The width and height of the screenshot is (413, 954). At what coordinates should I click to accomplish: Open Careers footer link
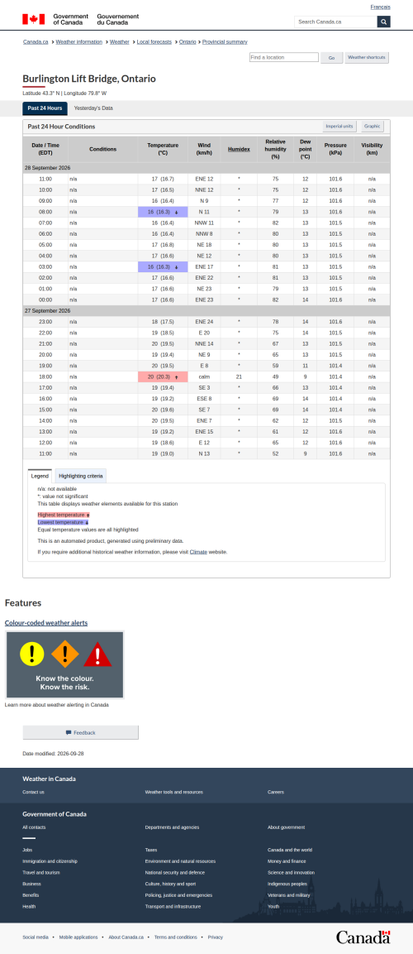coord(276,792)
